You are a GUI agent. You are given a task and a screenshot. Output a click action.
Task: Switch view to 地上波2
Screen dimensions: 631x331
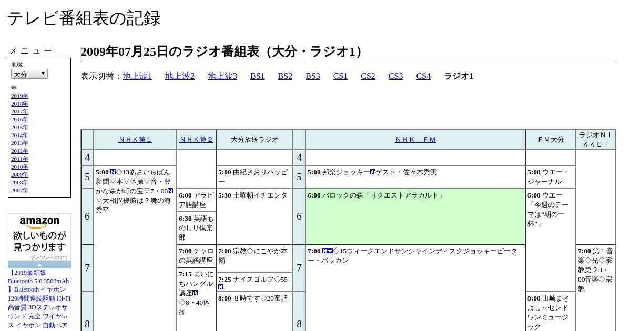[180, 76]
